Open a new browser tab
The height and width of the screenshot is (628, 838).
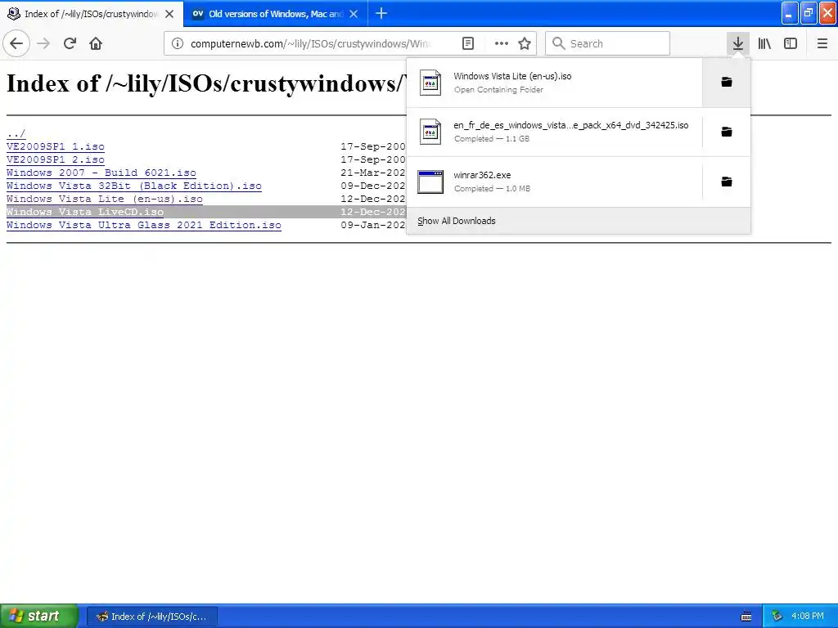click(381, 13)
